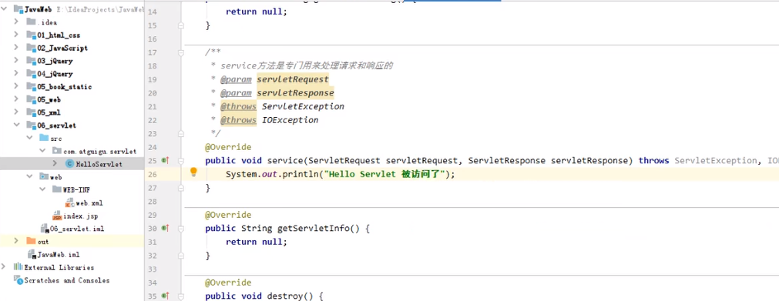The image size is (779, 301).
Task: Click the WEB-INF folder icon
Action: tap(57, 189)
